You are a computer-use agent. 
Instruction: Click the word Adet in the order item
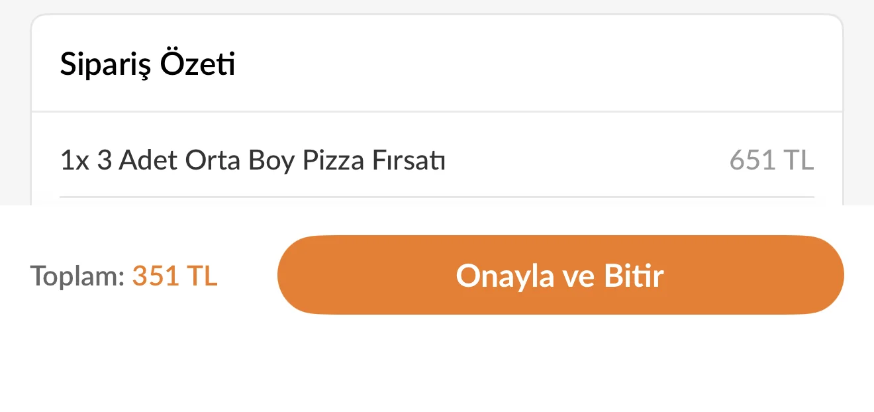pos(149,161)
